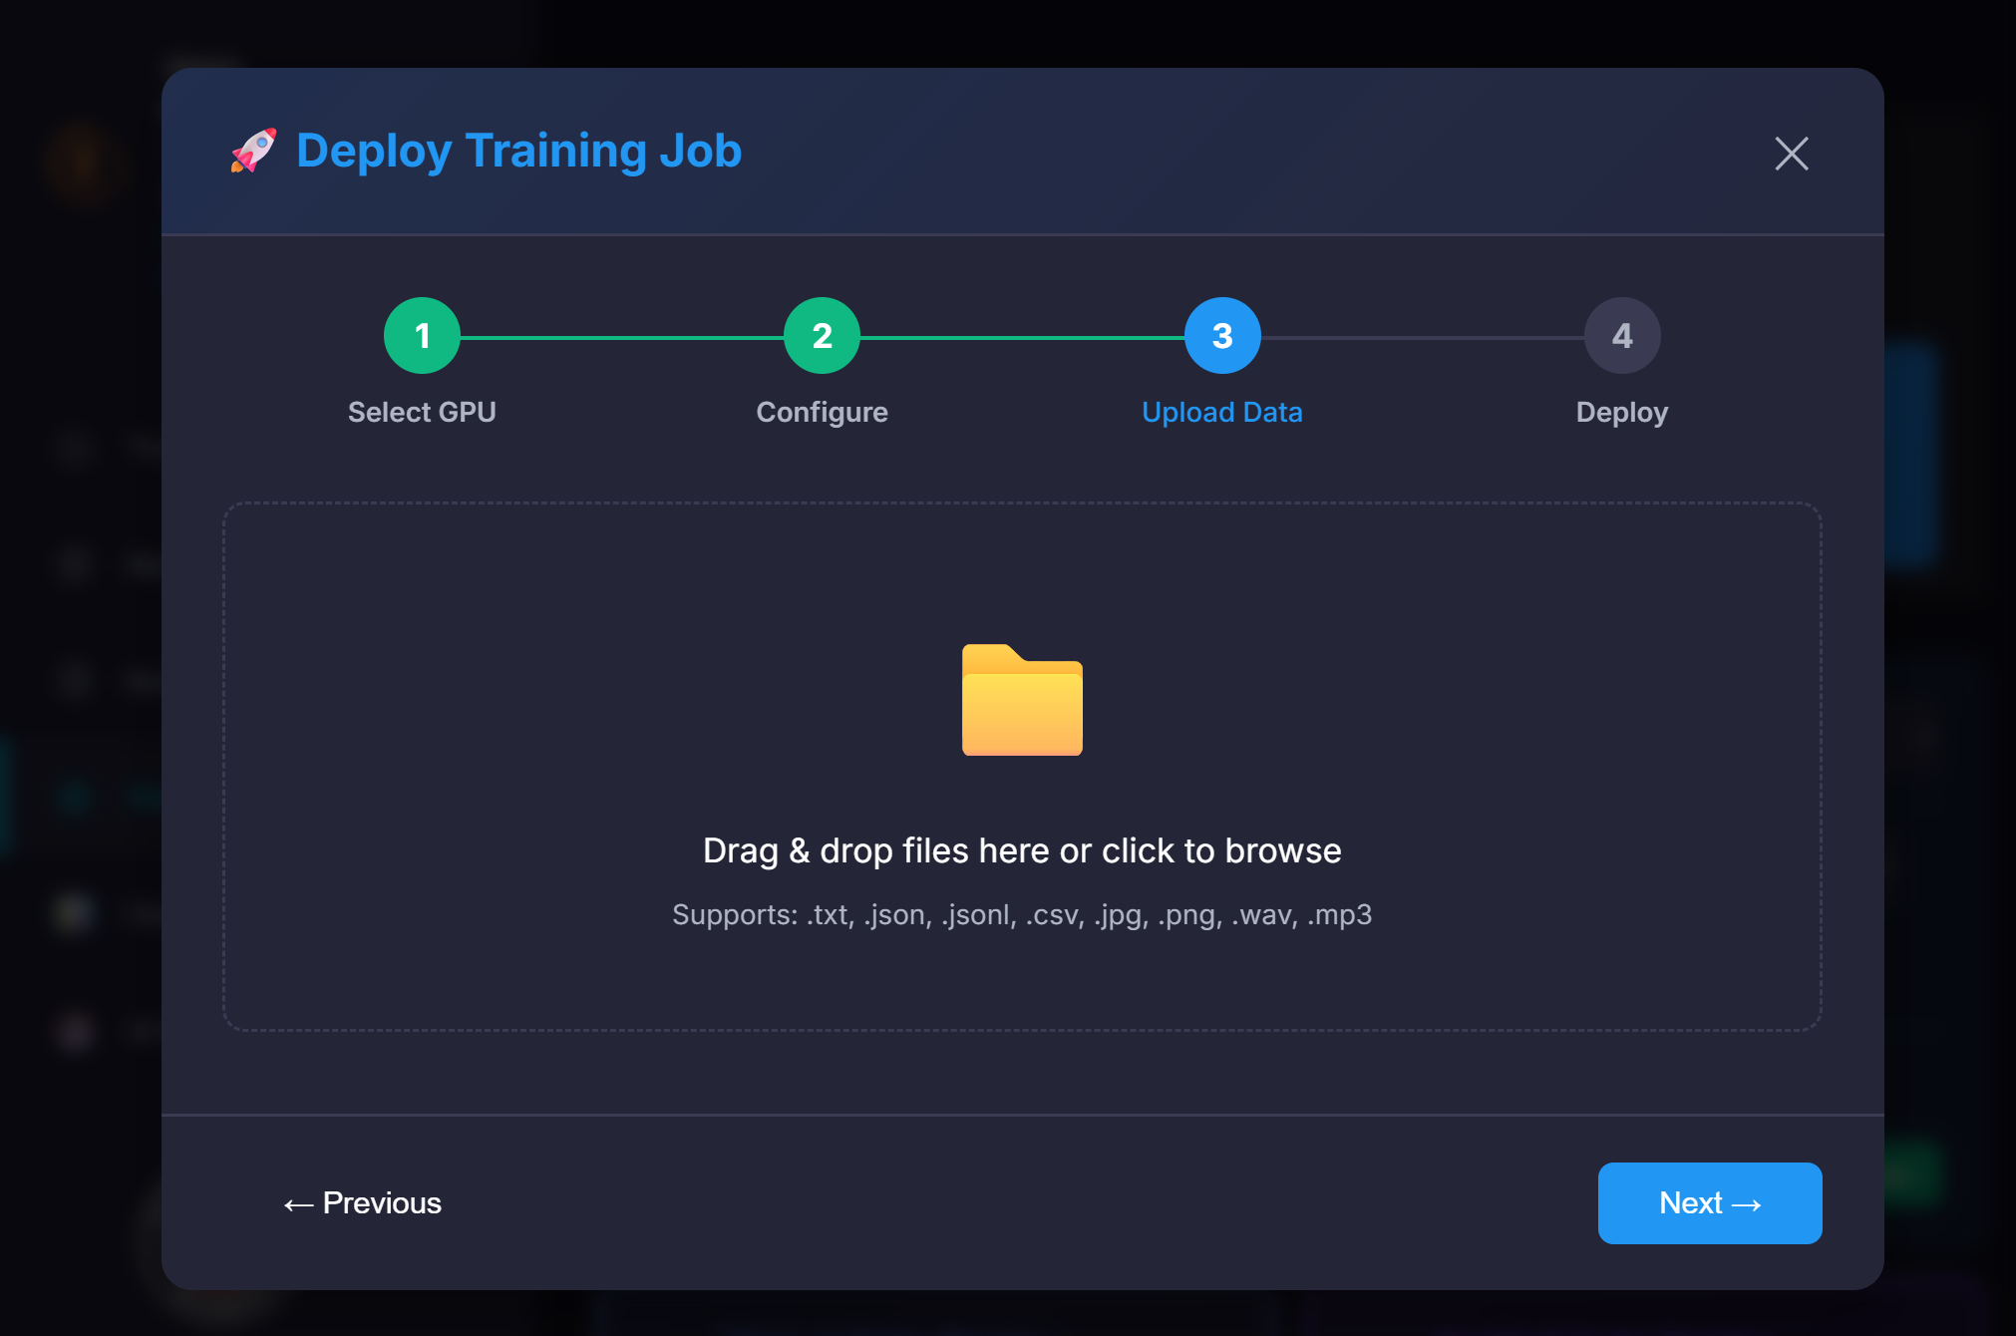Click green progress line between steps 1 and 2
This screenshot has height=1336, width=2016.
tap(621, 338)
